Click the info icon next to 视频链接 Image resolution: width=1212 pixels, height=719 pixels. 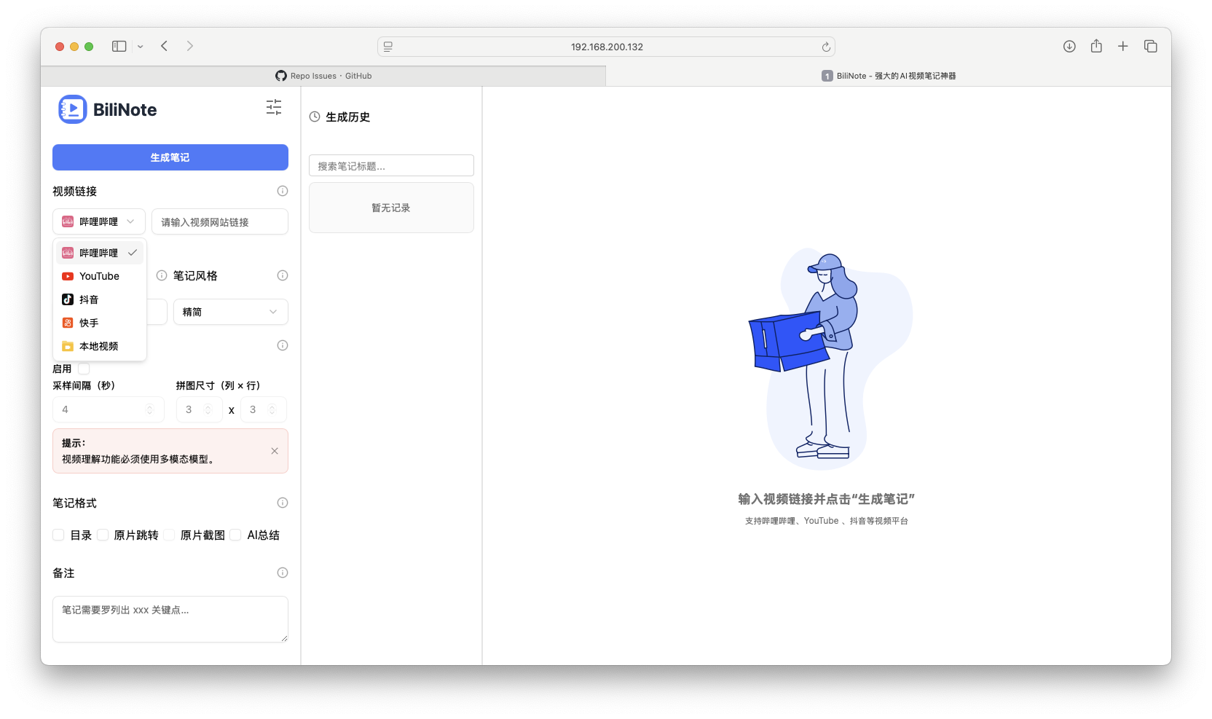[283, 191]
